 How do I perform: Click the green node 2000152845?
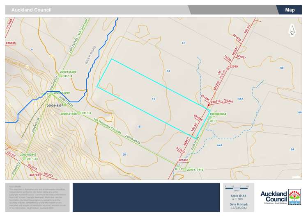tap(23, 158)
